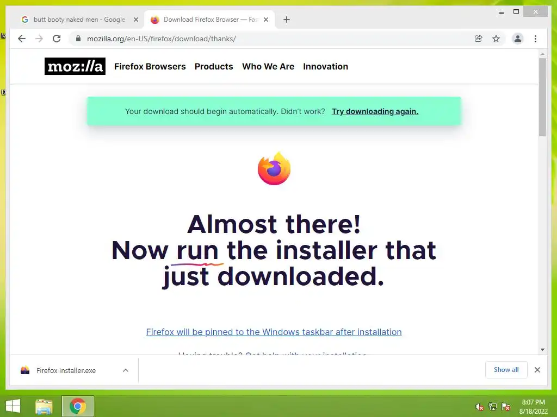This screenshot has width=557, height=417.
Task: Open File Explorer from the taskbar
Action: pyautogui.click(x=44, y=406)
